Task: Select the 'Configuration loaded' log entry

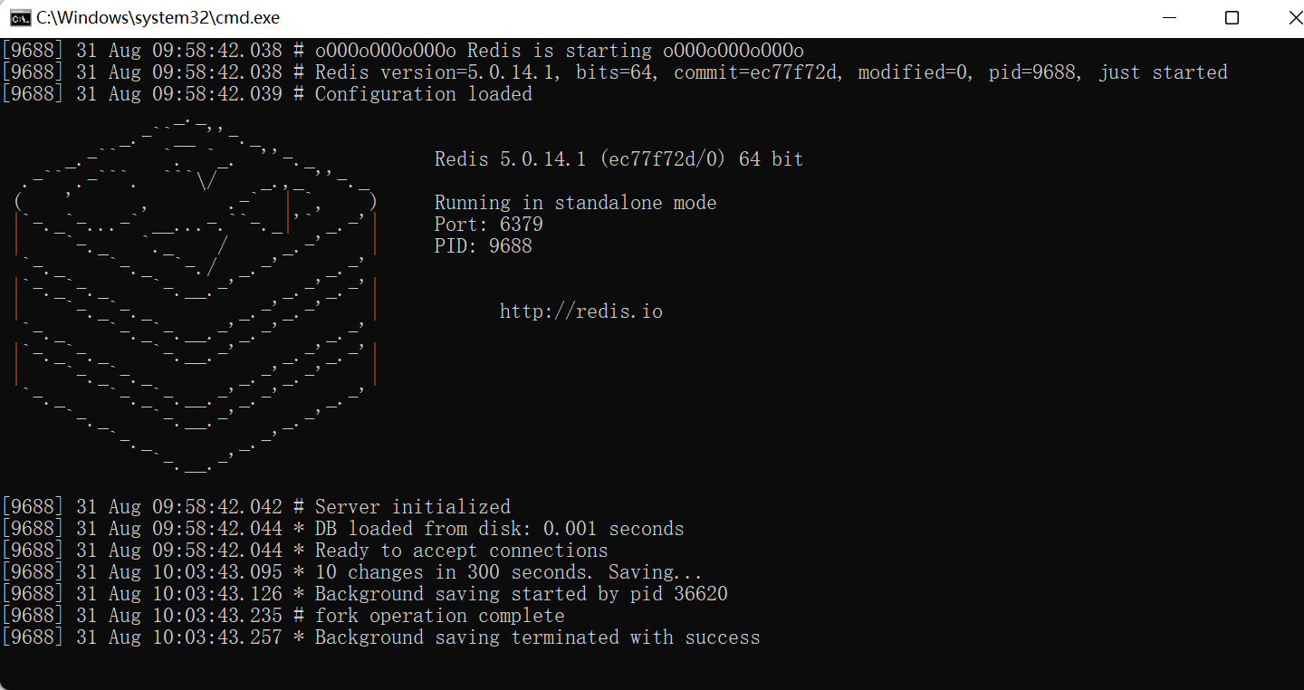Action: pyautogui.click(x=421, y=93)
